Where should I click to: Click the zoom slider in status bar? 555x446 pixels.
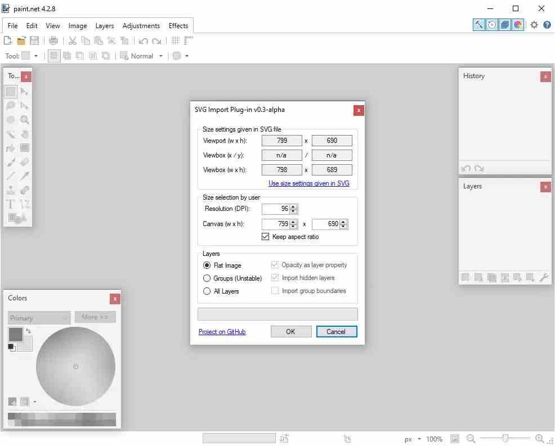505,439
